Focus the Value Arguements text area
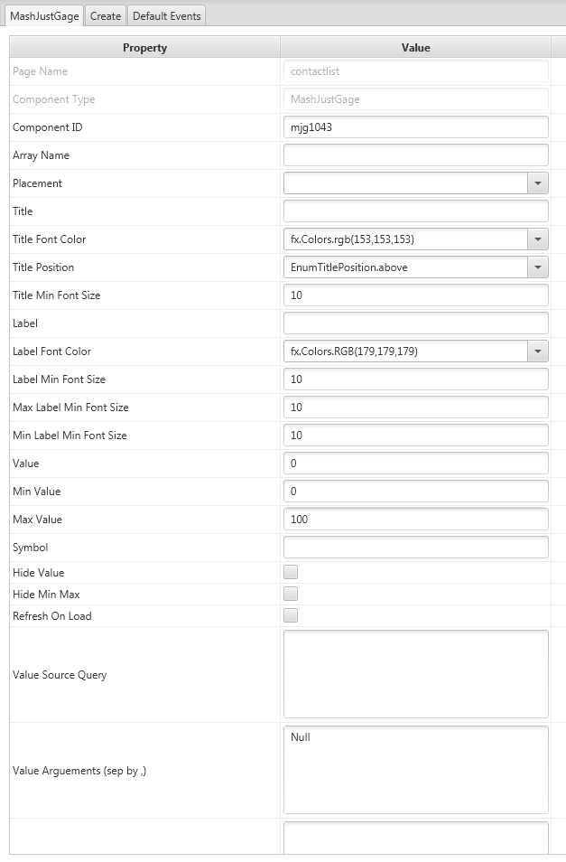 tap(415, 770)
